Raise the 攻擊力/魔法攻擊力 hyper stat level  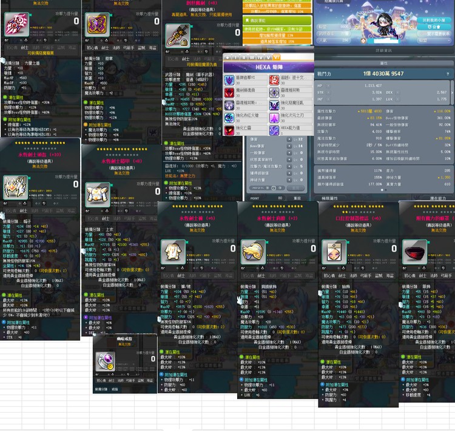click(x=289, y=166)
